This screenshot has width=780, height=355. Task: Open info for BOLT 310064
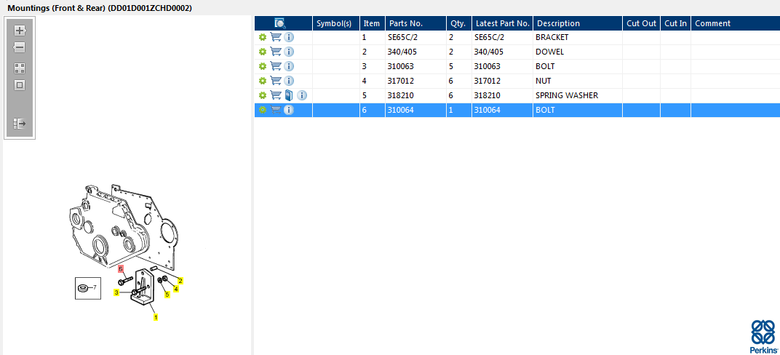click(289, 110)
